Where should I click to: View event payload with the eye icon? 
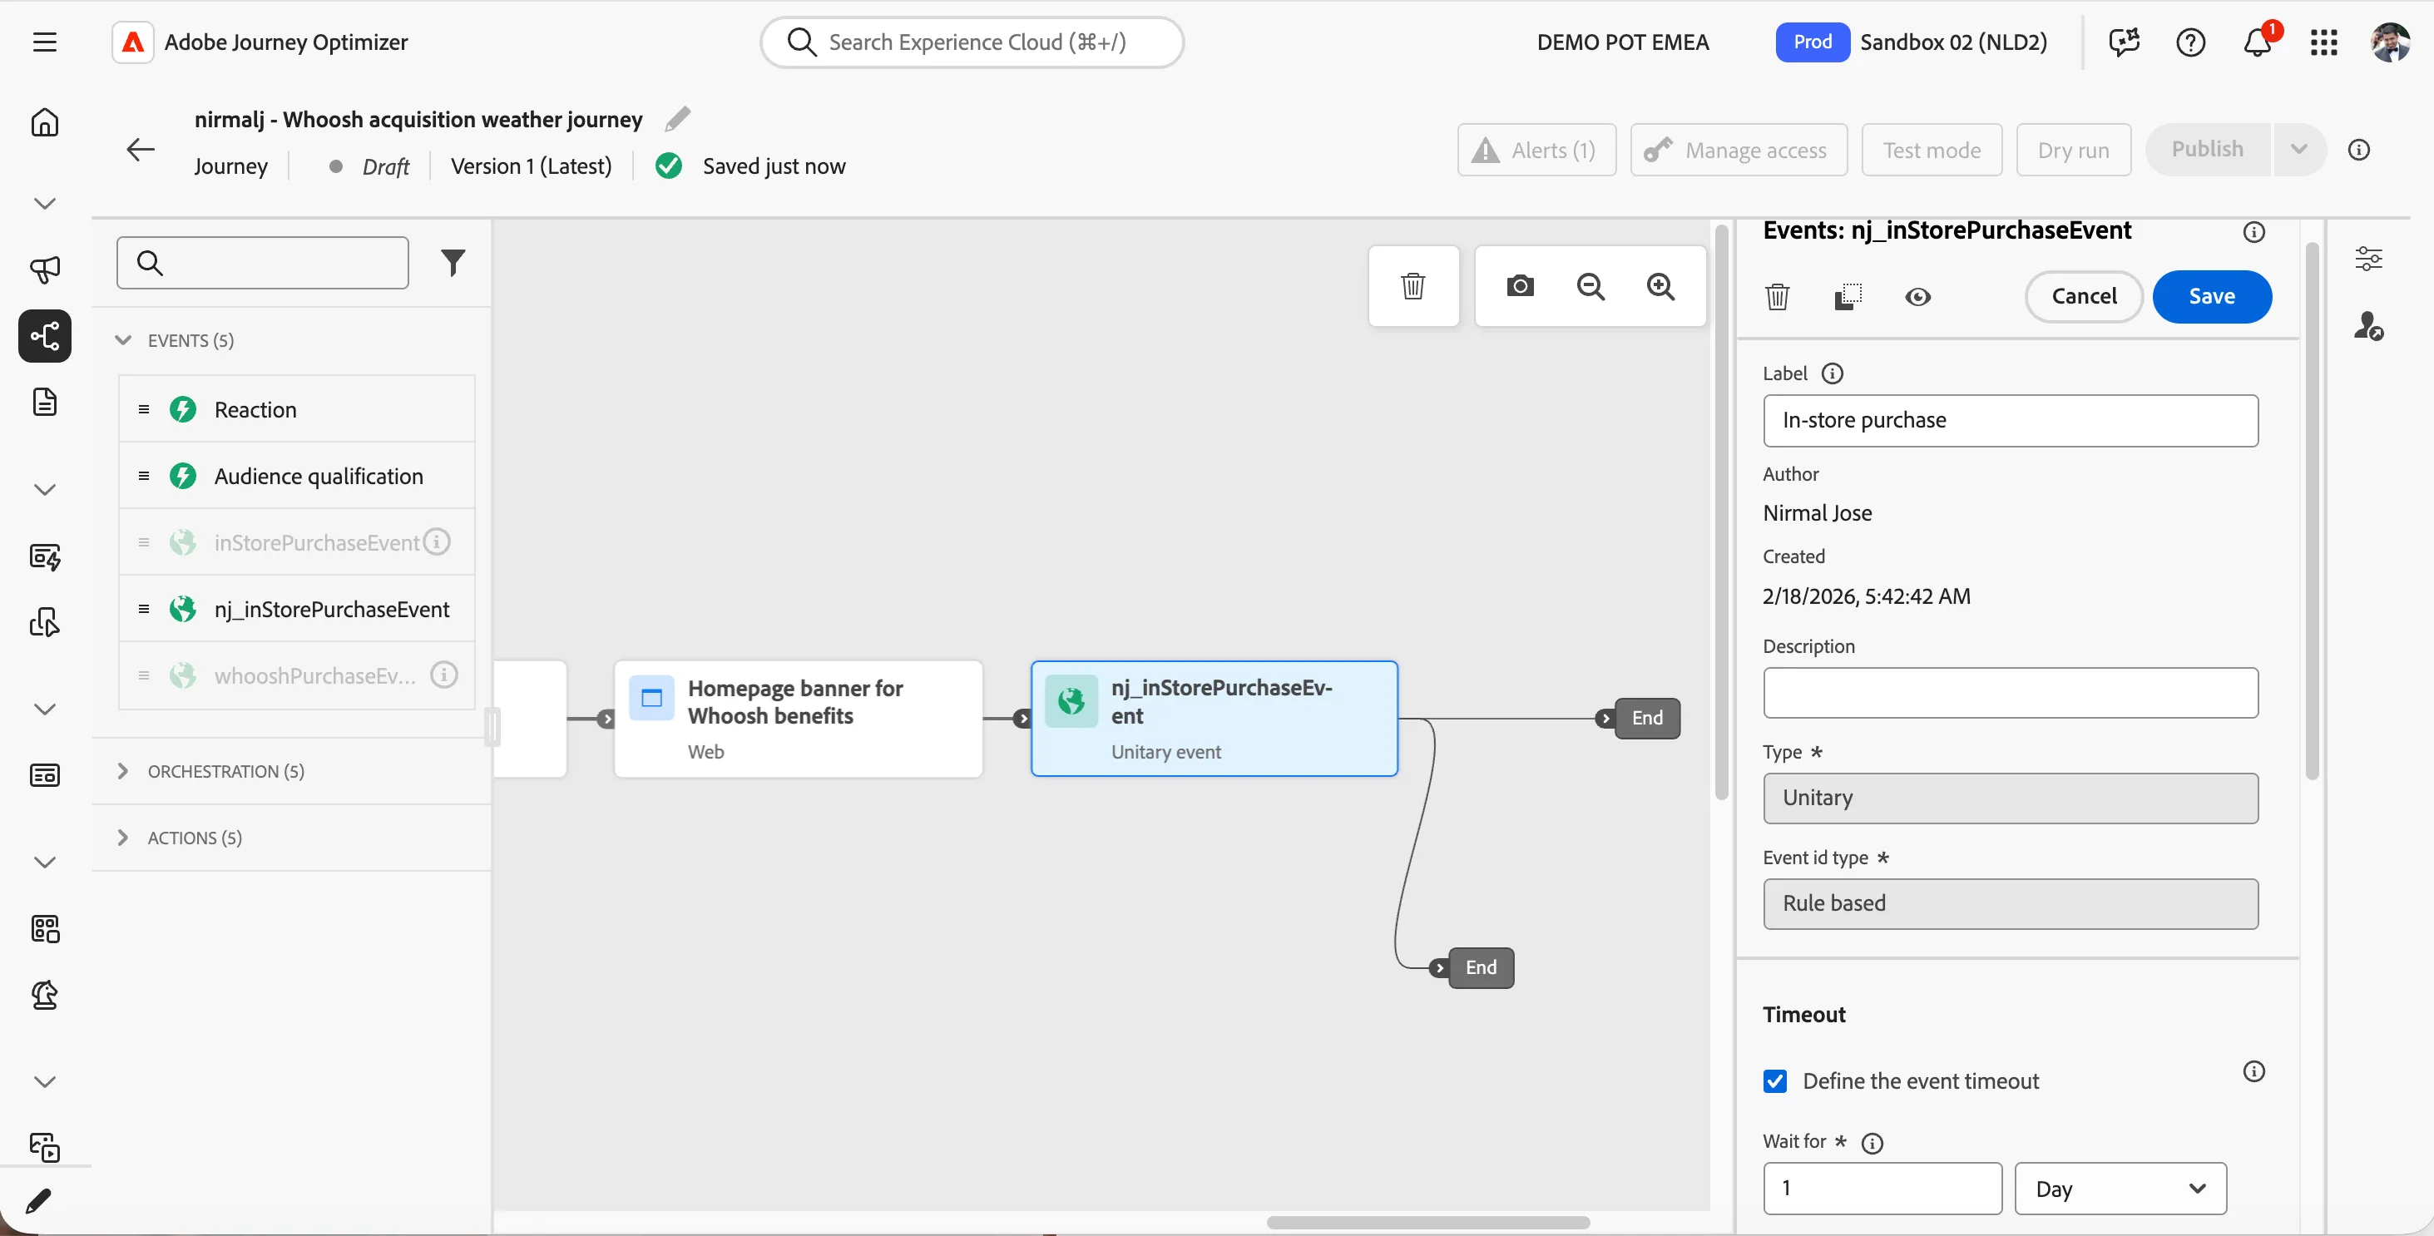coord(1917,297)
